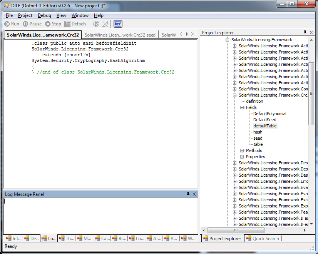Close the Log Message Panel
The height and width of the screenshot is (254, 318).
tap(194, 194)
